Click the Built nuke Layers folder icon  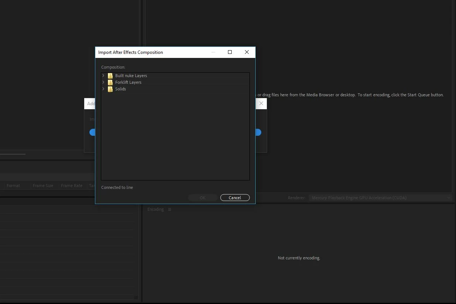click(x=110, y=76)
